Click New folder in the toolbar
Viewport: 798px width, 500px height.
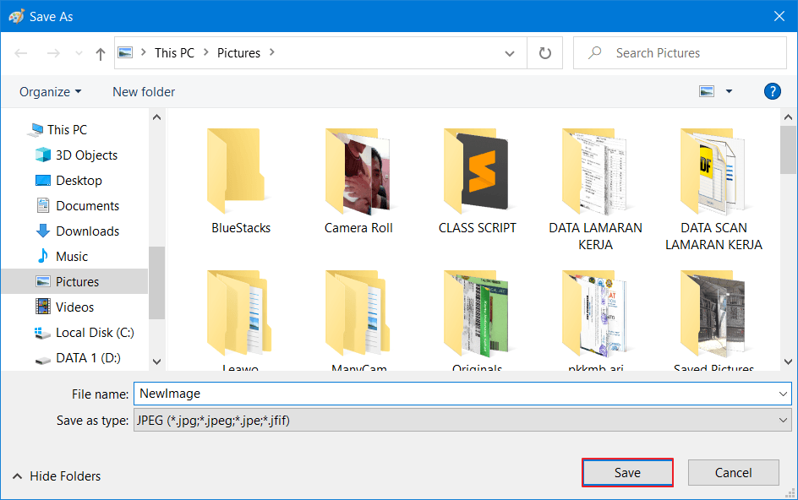144,91
